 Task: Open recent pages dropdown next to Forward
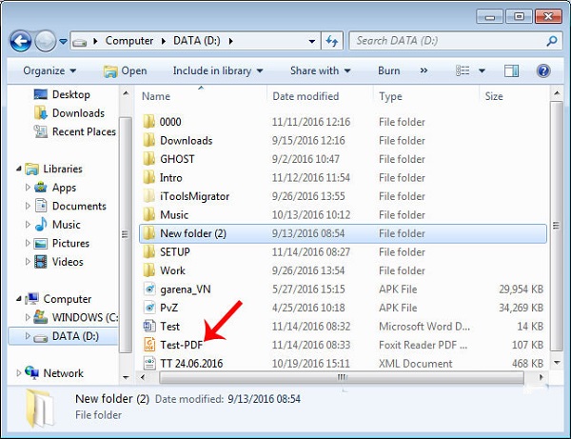pyautogui.click(x=64, y=41)
